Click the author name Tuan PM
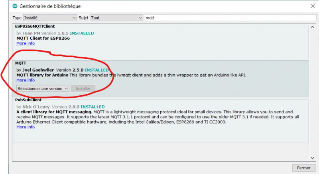This screenshot has width=319, height=174. pos(31,33)
